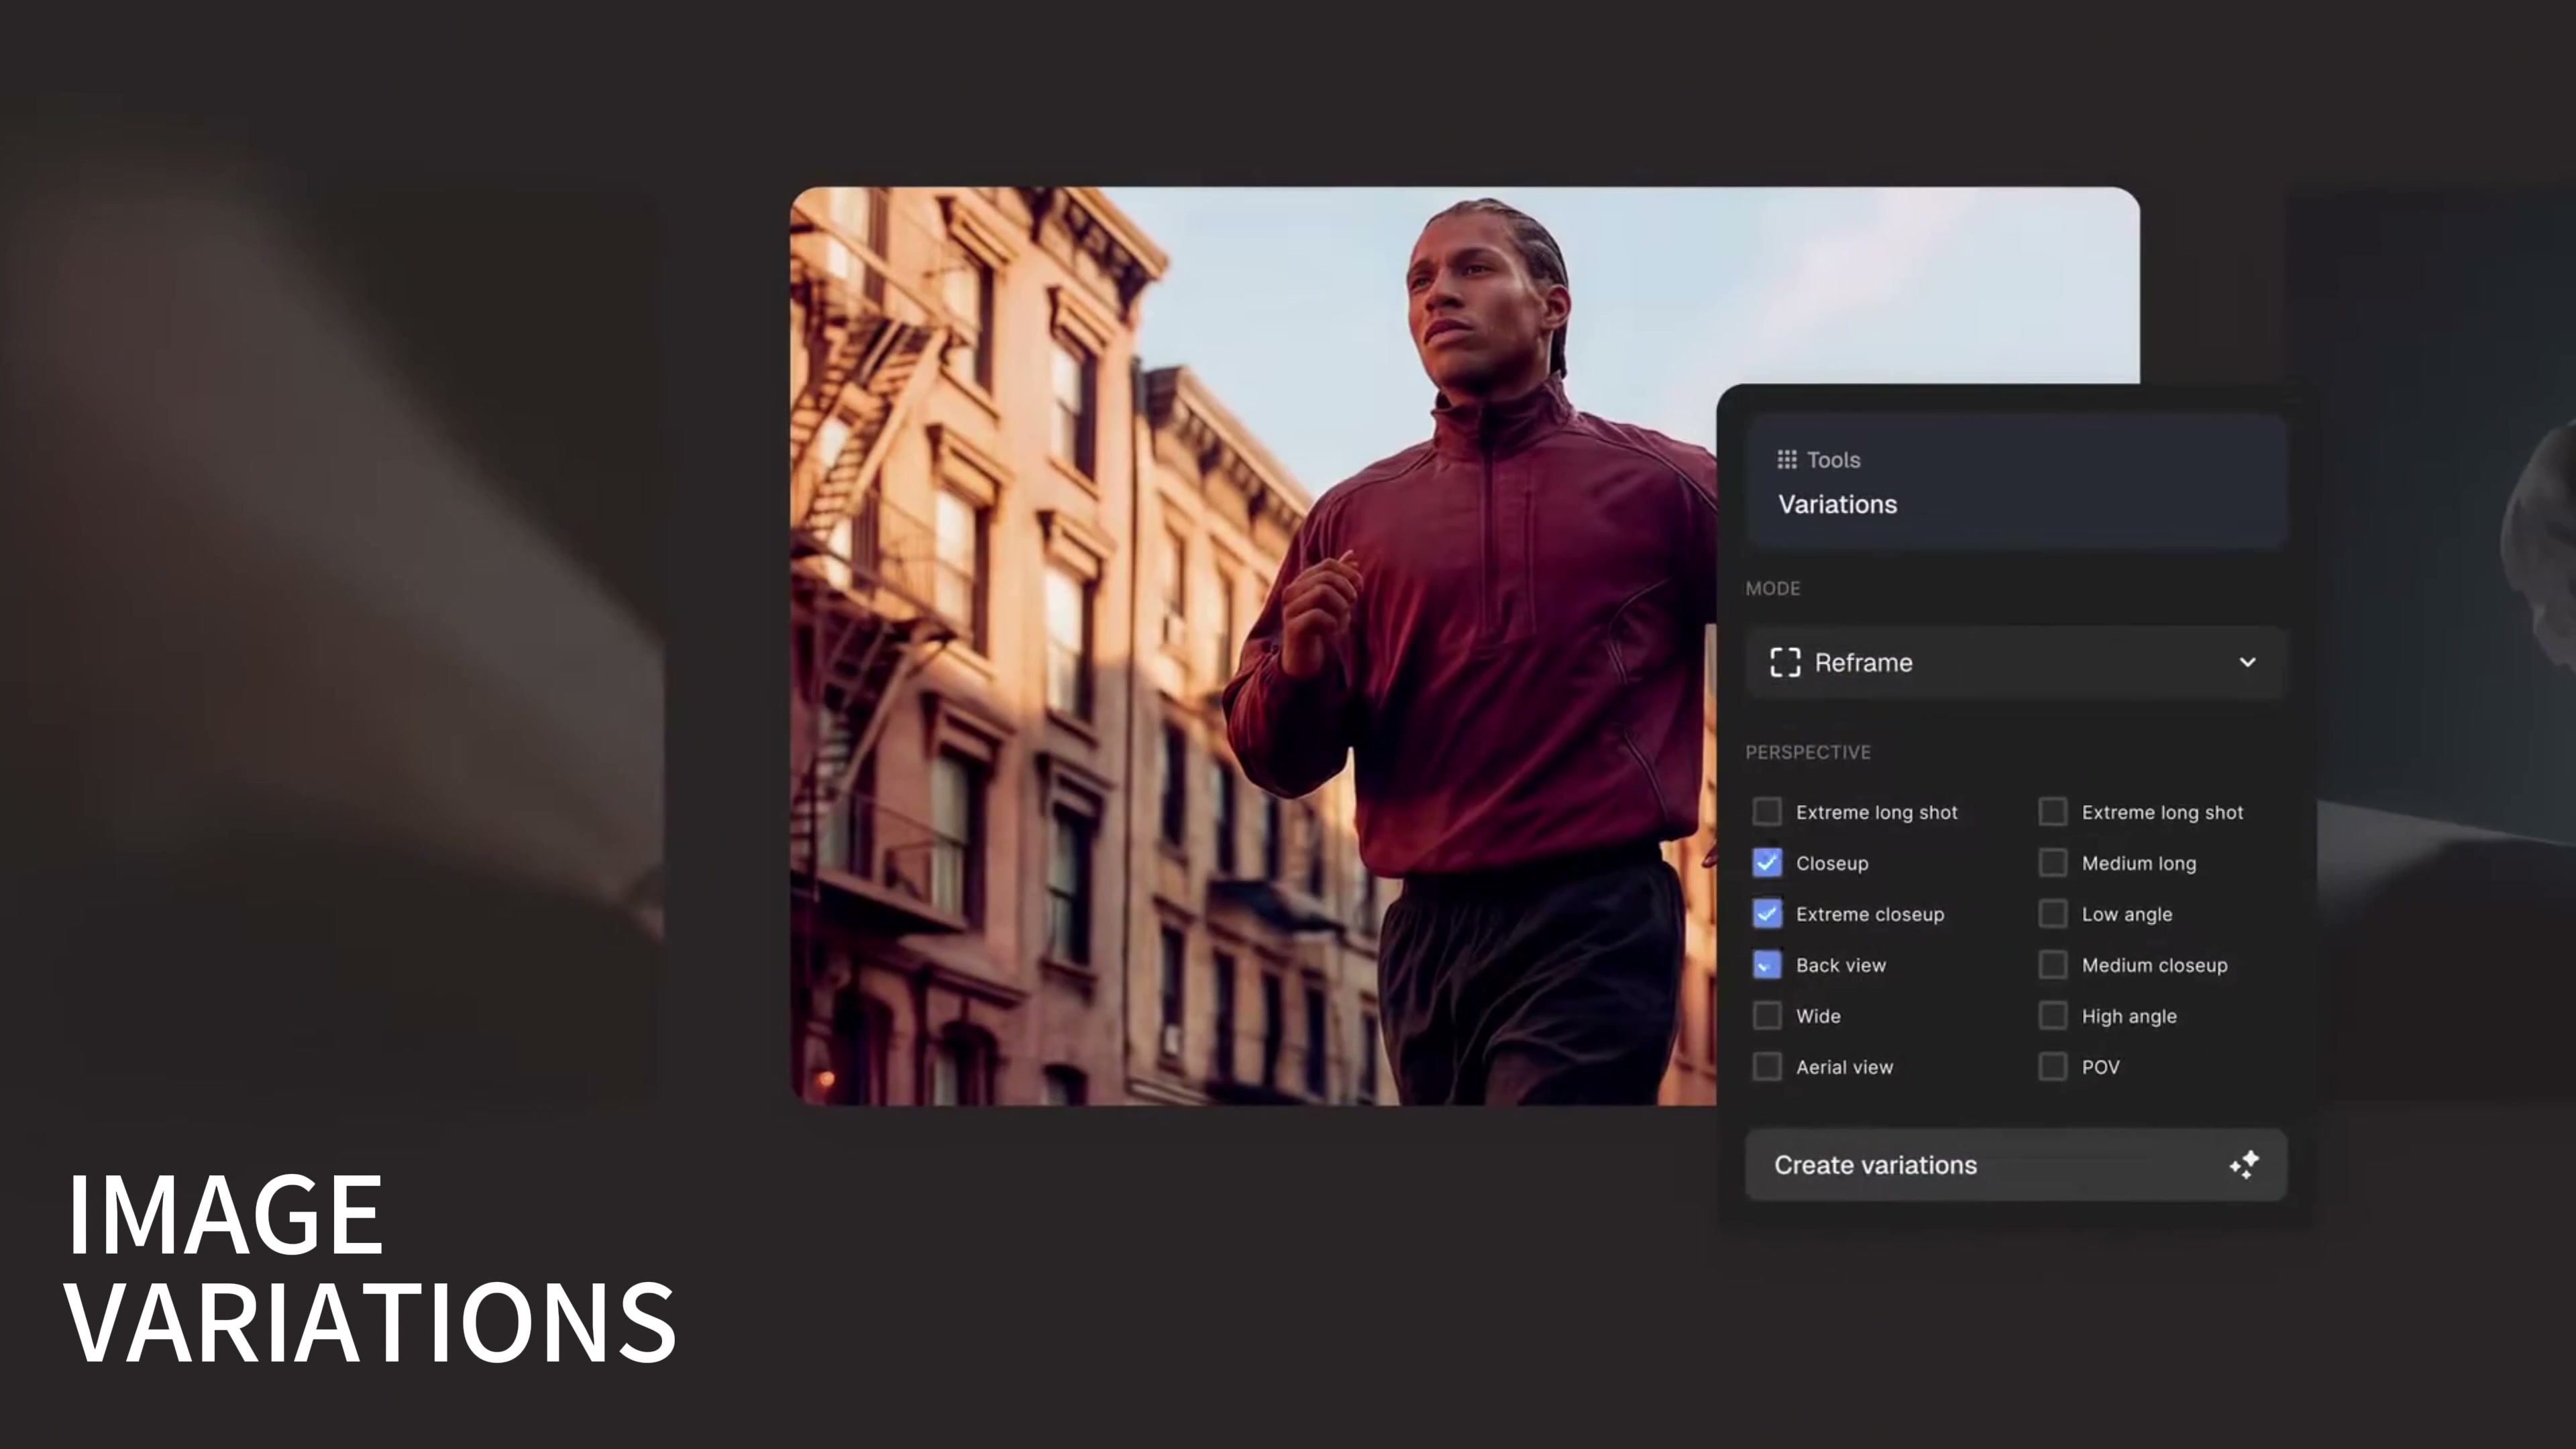2576x1449 pixels.
Task: Click the Create variations button
Action: (2015, 1165)
